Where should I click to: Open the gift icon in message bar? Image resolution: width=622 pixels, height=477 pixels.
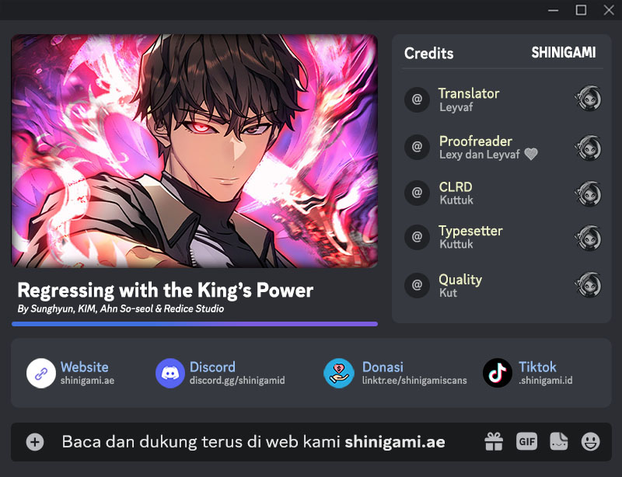pos(494,441)
